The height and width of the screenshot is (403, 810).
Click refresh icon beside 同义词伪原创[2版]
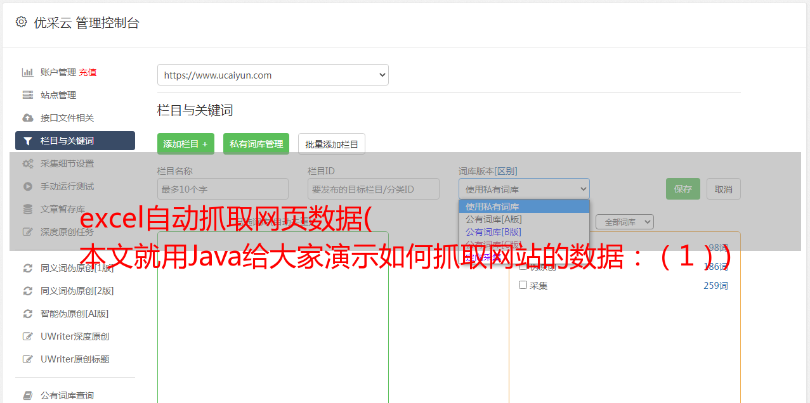[27, 291]
